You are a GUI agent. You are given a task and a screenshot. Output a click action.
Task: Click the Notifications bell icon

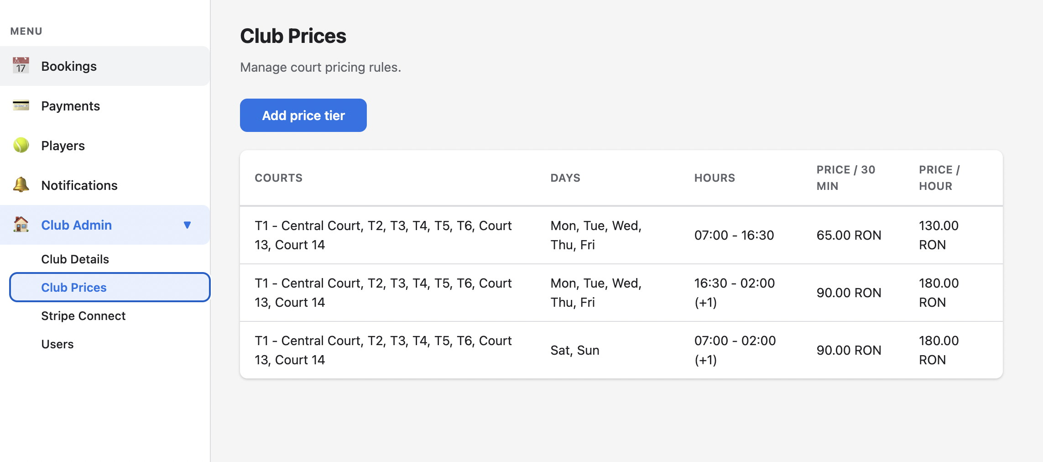(x=20, y=185)
